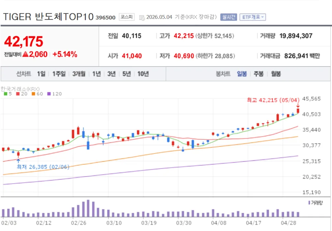Select the 10년 line chart tab
The width and height of the screenshot is (332, 231).
143,74
